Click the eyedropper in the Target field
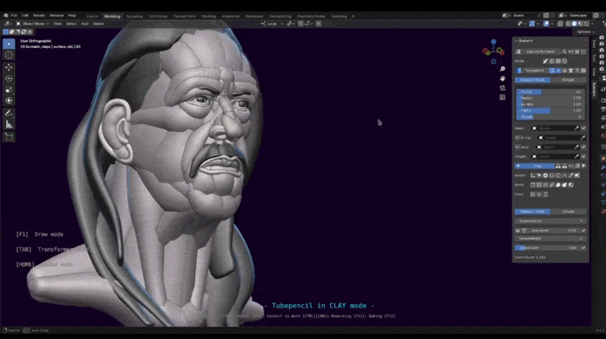 tap(576, 156)
